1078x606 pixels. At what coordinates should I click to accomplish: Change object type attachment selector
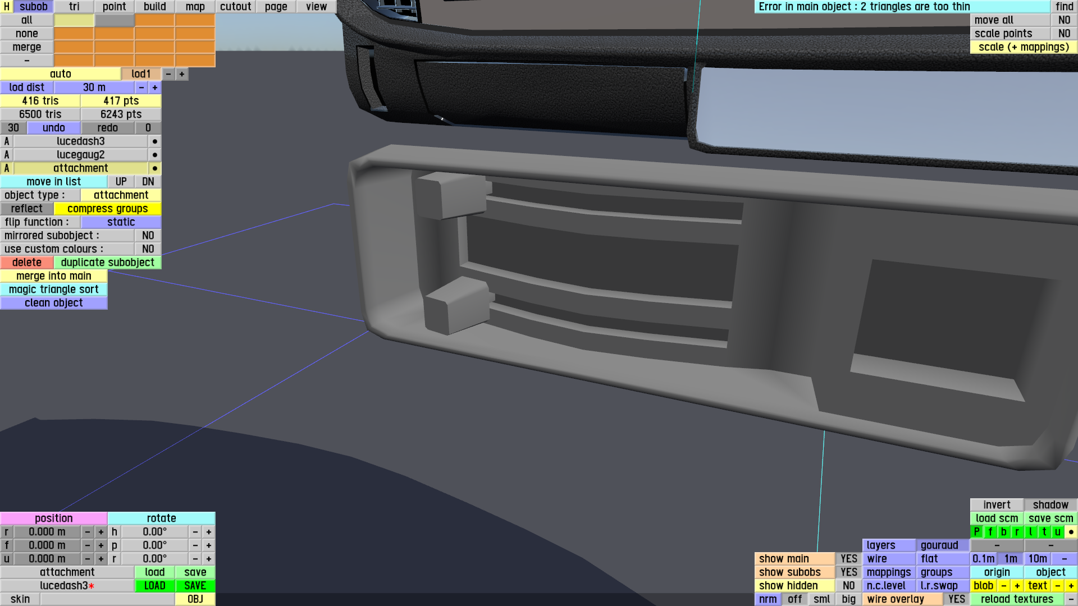[x=121, y=195]
